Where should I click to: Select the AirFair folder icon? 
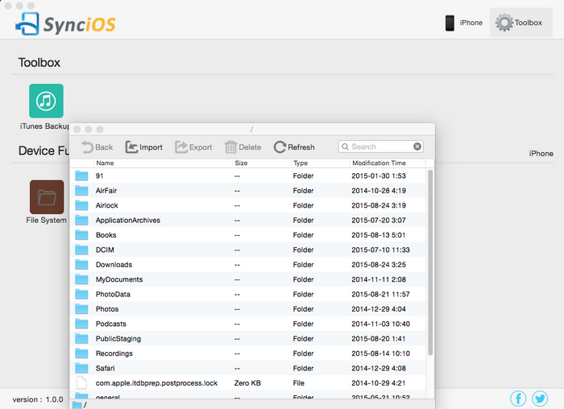81,191
